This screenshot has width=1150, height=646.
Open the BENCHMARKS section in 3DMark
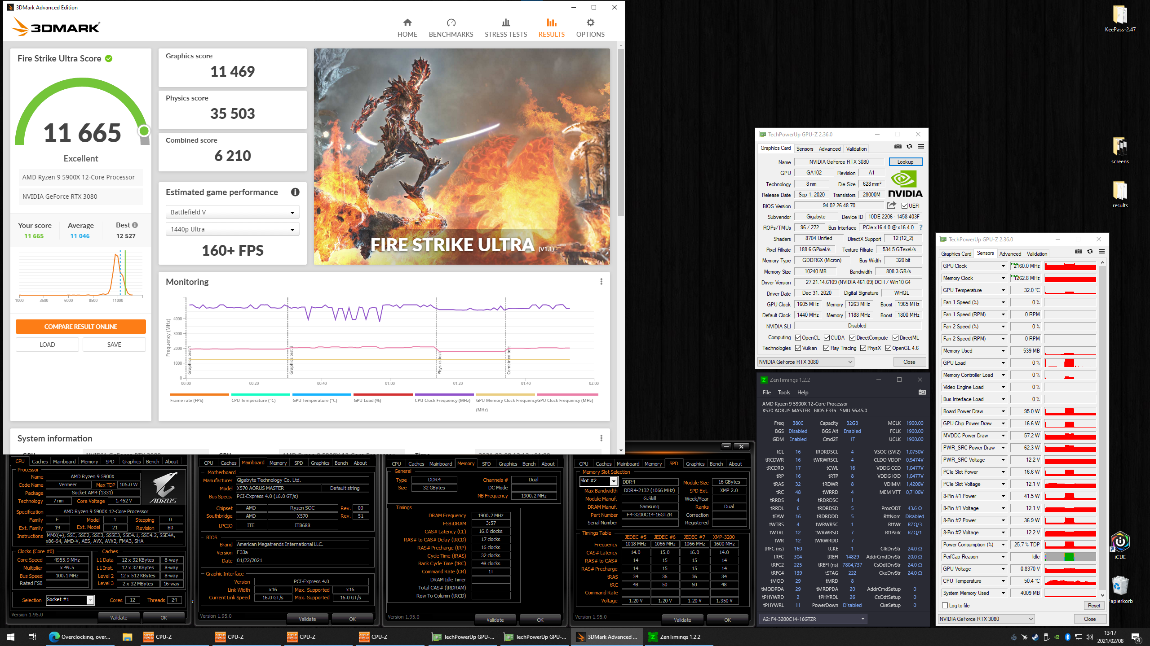(451, 28)
